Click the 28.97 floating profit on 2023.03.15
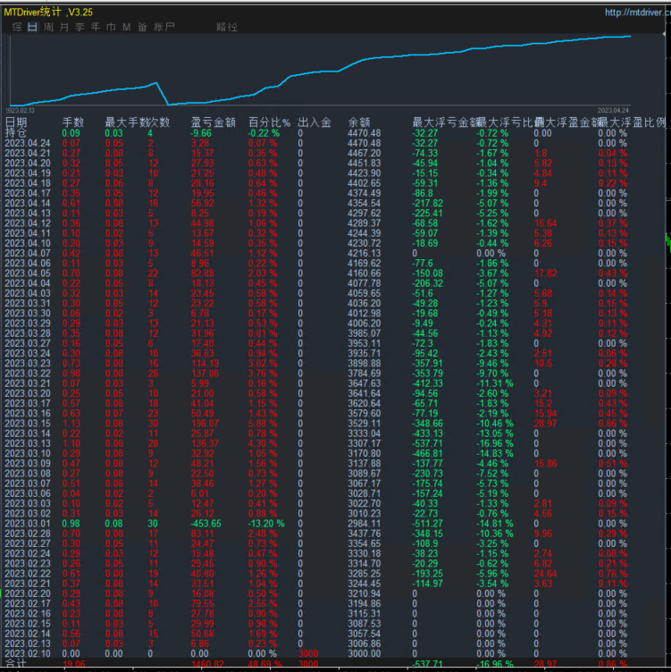The width and height of the screenshot is (671, 672). tap(545, 424)
